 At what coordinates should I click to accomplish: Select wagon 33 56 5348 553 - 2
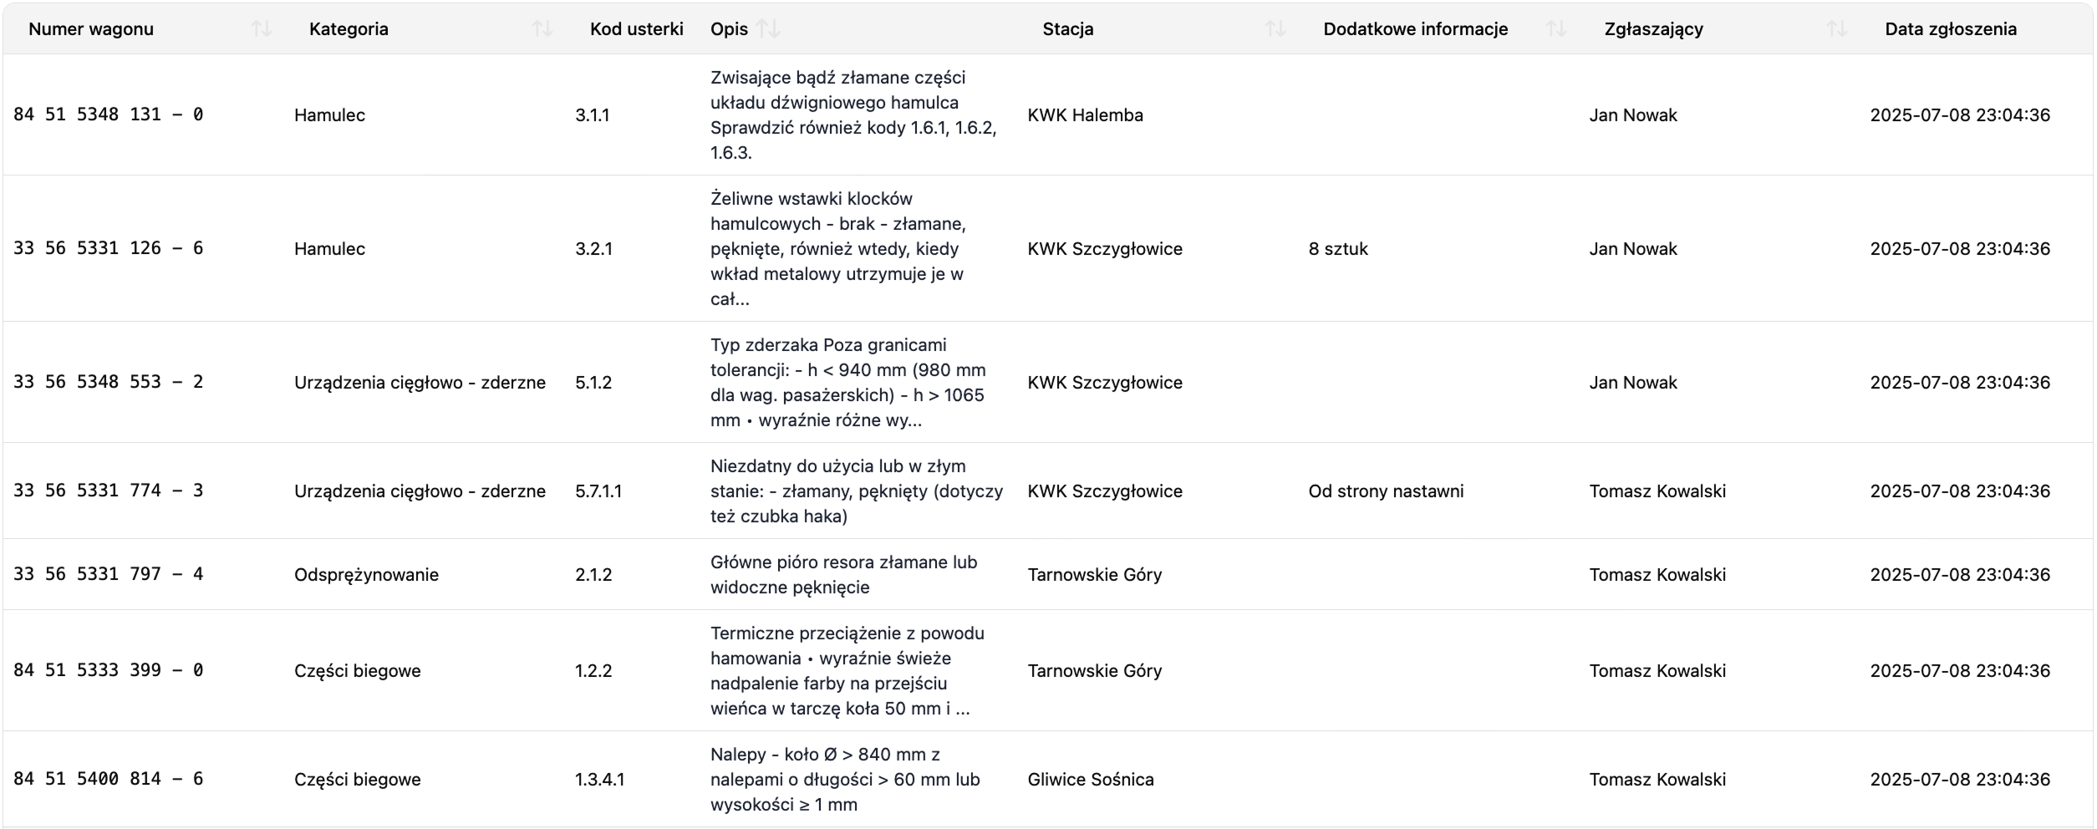point(109,383)
